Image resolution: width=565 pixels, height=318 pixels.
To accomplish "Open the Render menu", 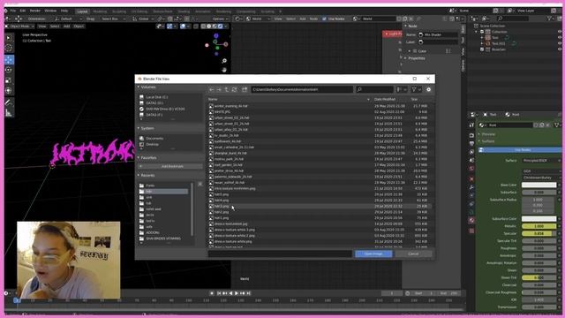I will point(35,11).
